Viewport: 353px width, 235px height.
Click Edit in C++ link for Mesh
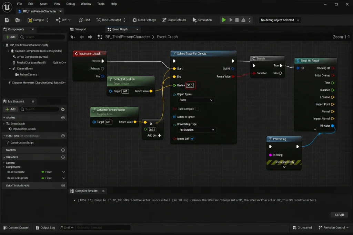pos(59,63)
